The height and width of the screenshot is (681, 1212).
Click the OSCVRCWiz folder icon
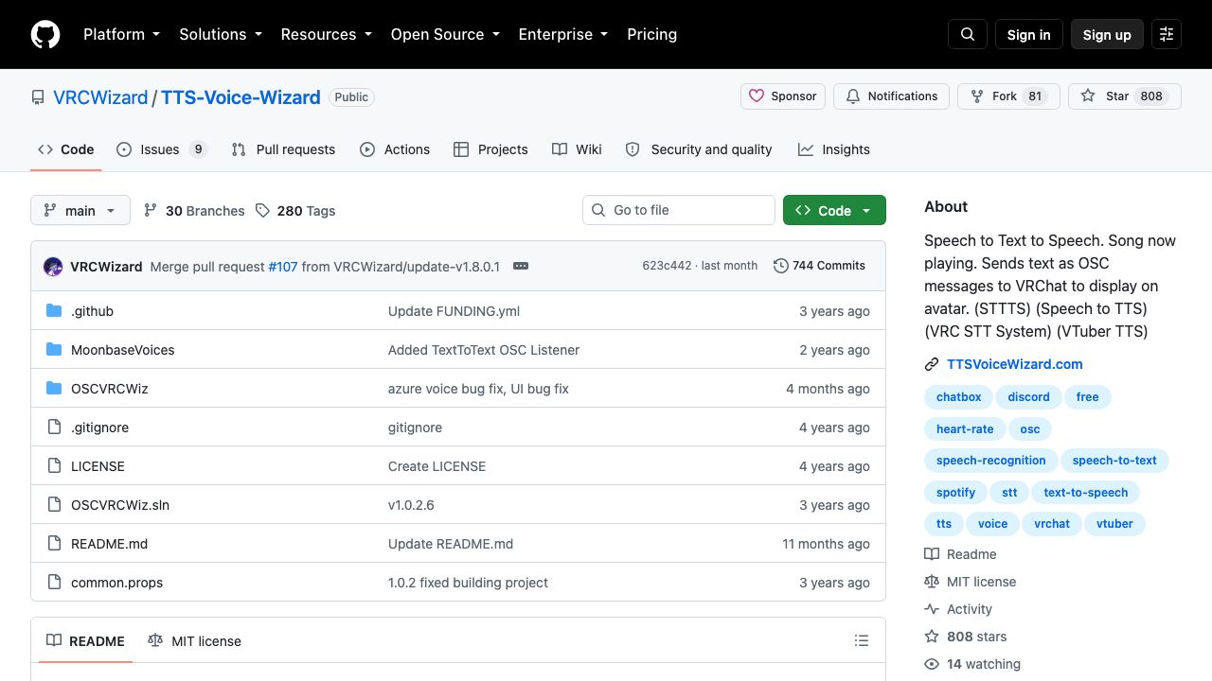tap(54, 389)
